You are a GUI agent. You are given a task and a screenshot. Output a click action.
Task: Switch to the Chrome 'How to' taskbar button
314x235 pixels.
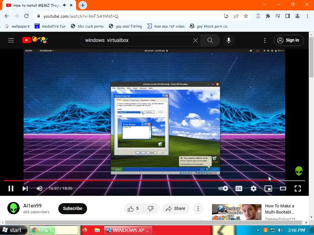click(54, 230)
